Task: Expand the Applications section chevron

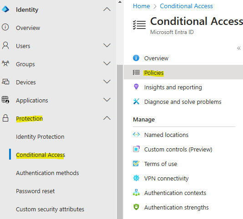Action: click(107, 100)
